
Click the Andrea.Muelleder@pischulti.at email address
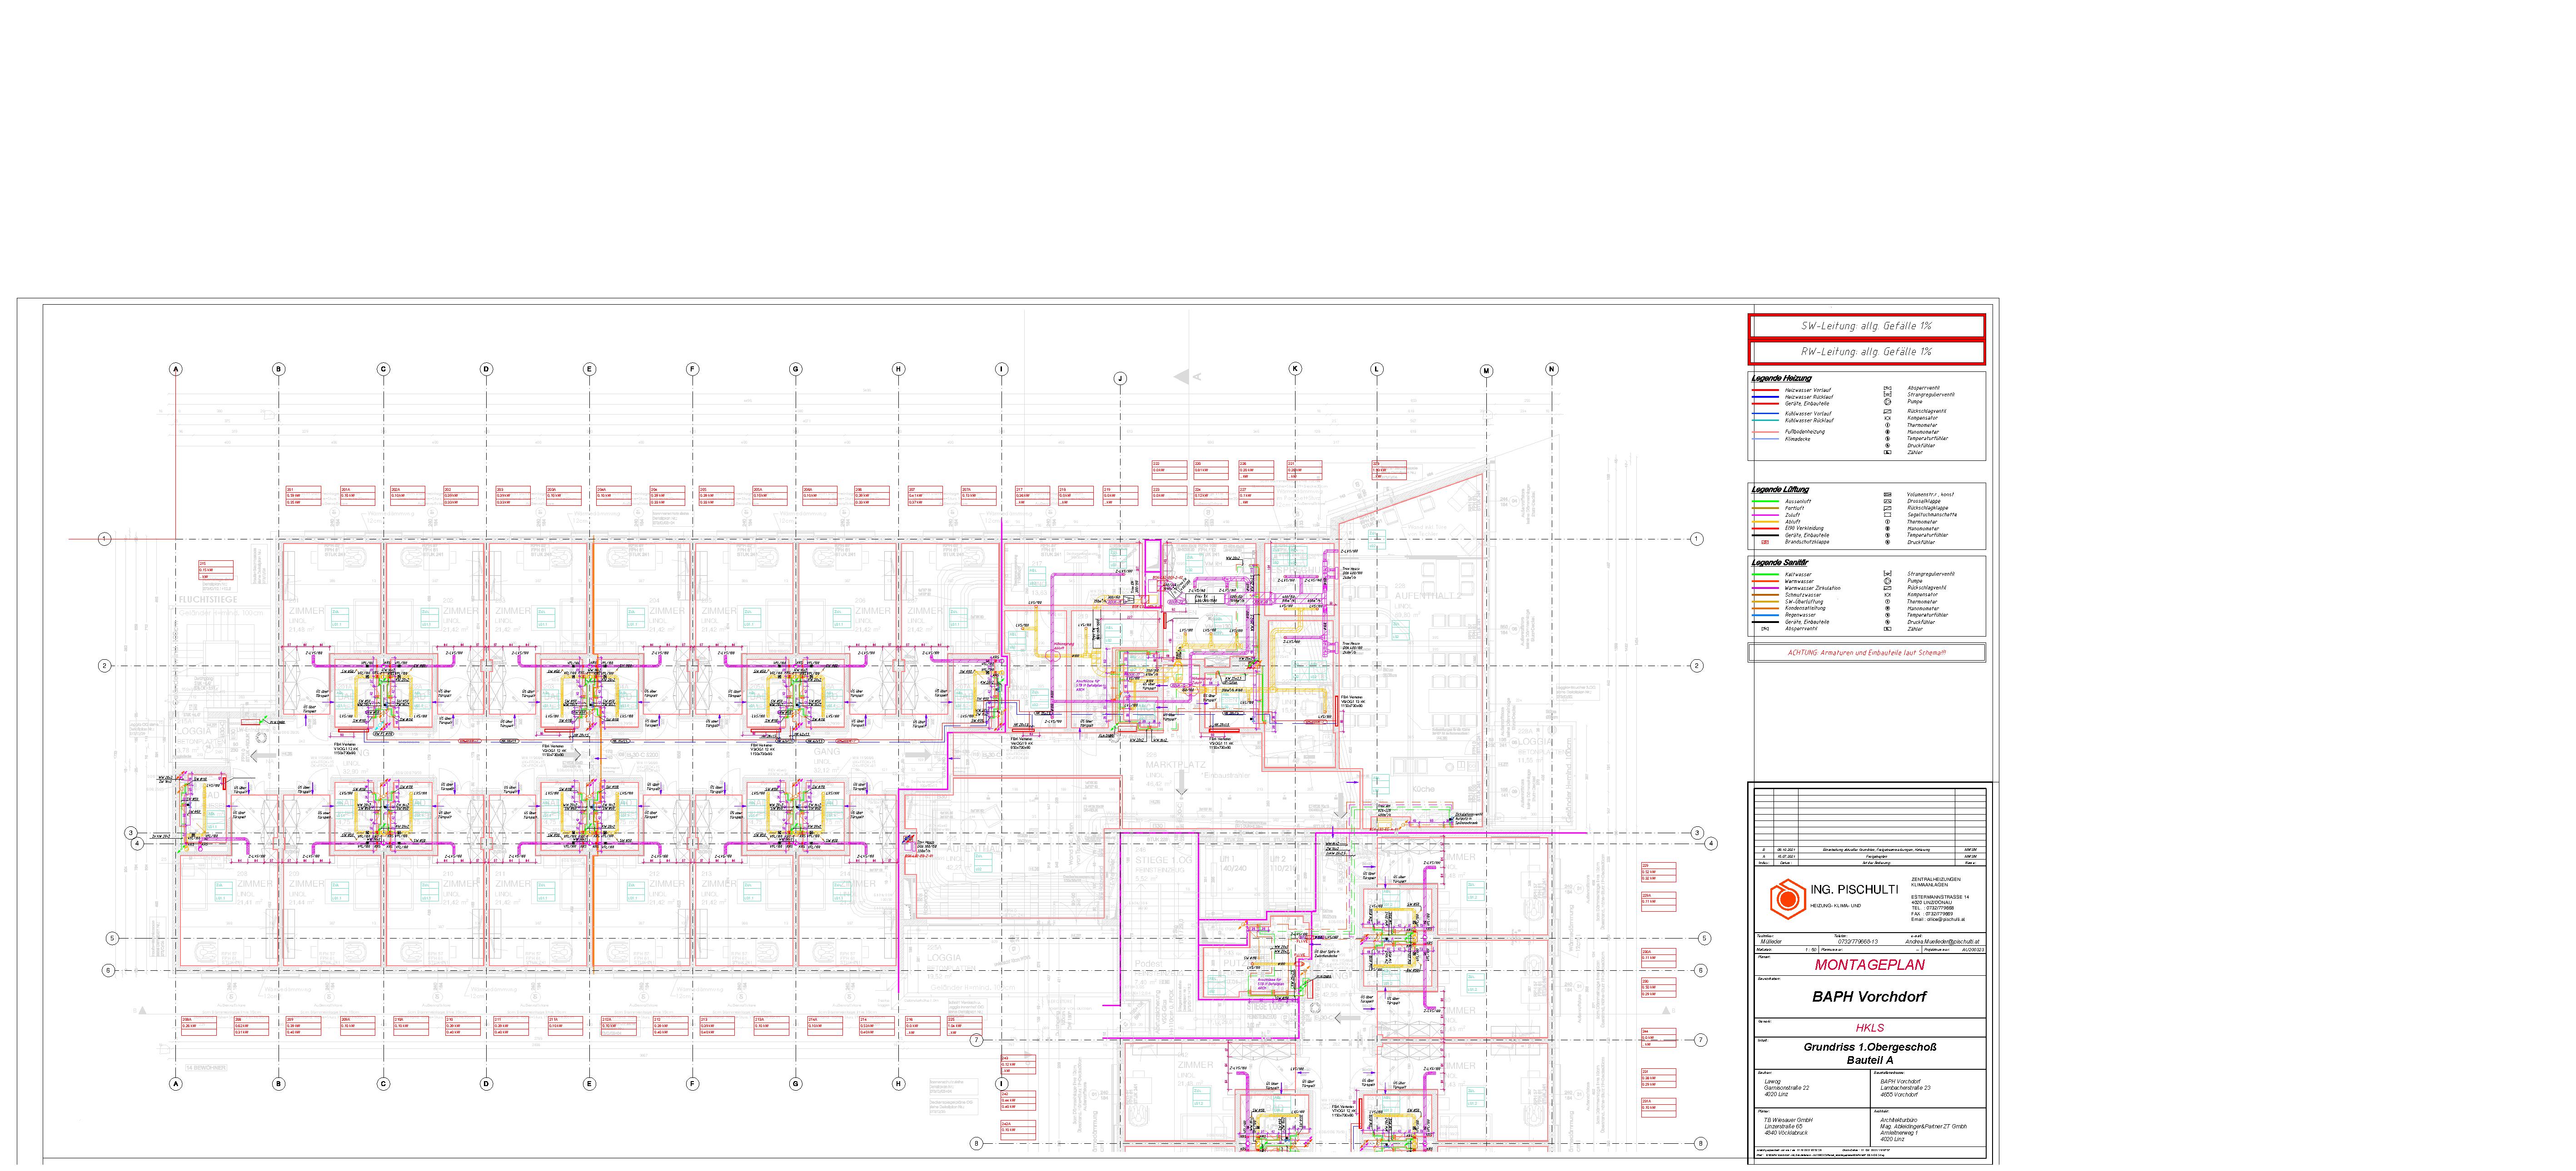[1941, 941]
